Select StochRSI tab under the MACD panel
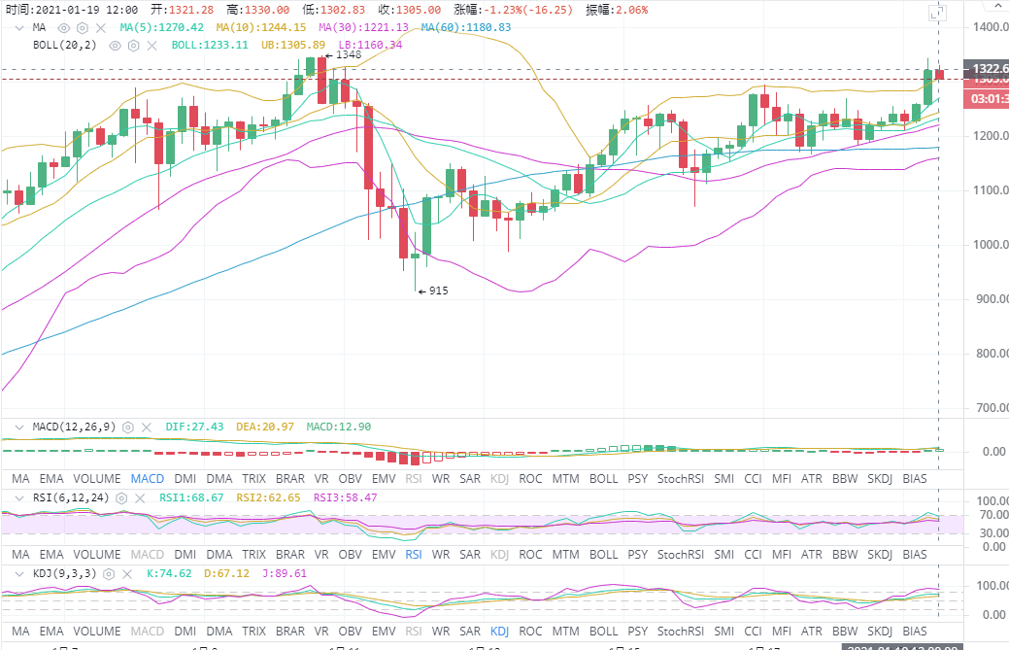This screenshot has height=650, width=1009. (681, 479)
